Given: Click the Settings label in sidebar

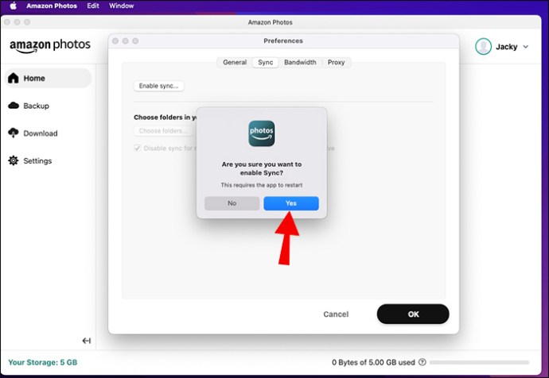Looking at the screenshot, I should click(x=37, y=160).
